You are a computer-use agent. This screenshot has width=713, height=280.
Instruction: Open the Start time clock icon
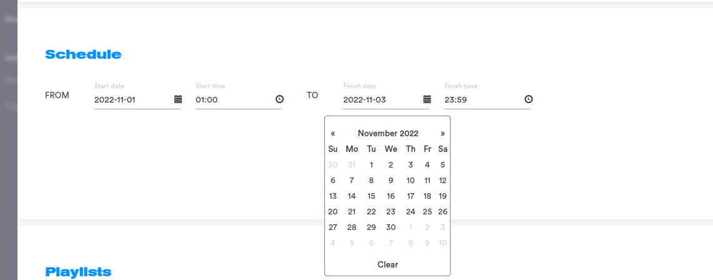279,99
